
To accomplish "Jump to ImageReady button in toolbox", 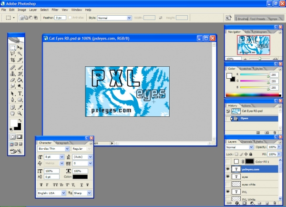I will [16, 151].
